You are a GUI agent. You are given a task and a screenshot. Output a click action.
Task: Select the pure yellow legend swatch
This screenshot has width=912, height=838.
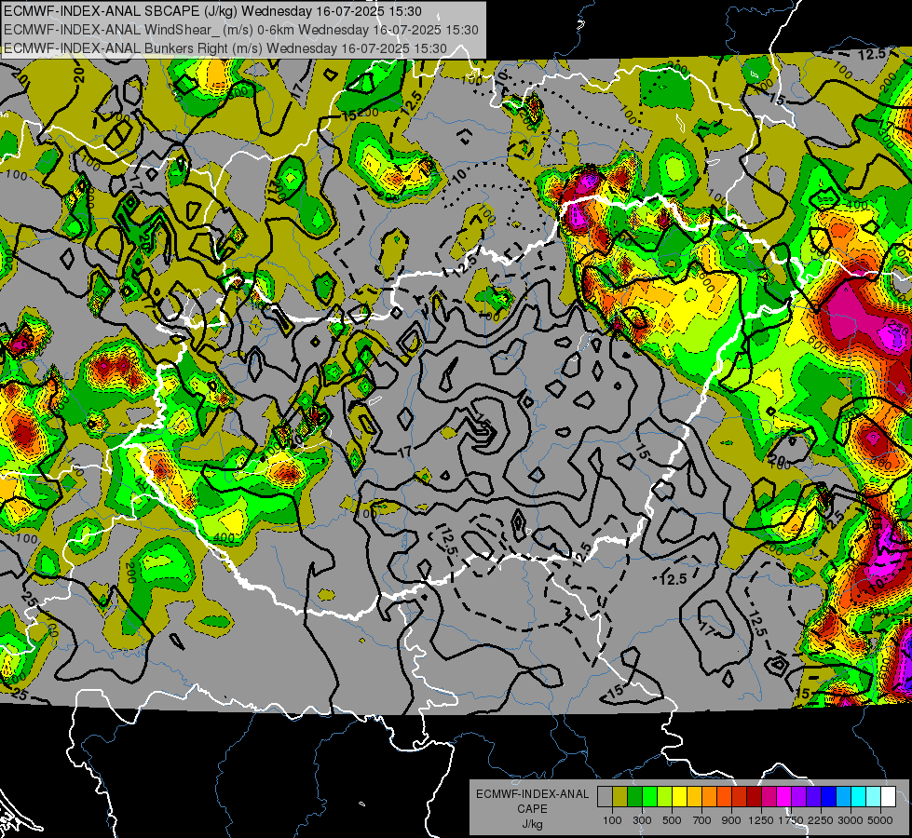(x=679, y=796)
